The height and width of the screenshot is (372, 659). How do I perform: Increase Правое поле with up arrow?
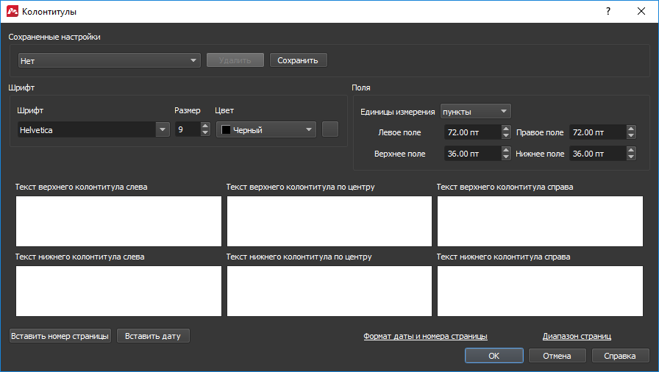click(631, 129)
